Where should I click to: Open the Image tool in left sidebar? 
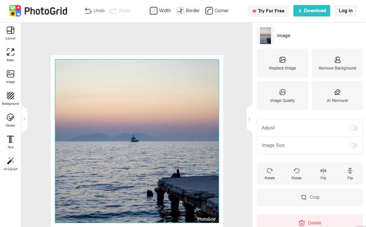coord(10,77)
